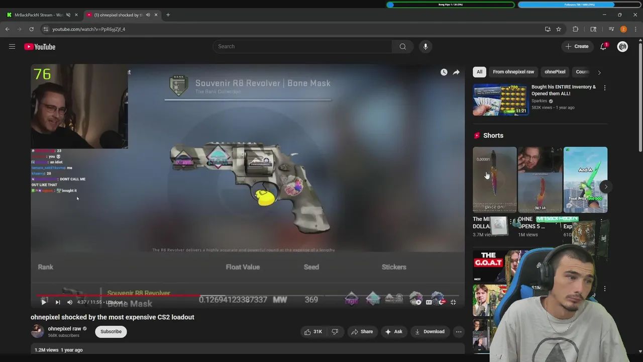Dislike the ohnepixel video
This screenshot has height=362, width=643.
[x=335, y=331]
